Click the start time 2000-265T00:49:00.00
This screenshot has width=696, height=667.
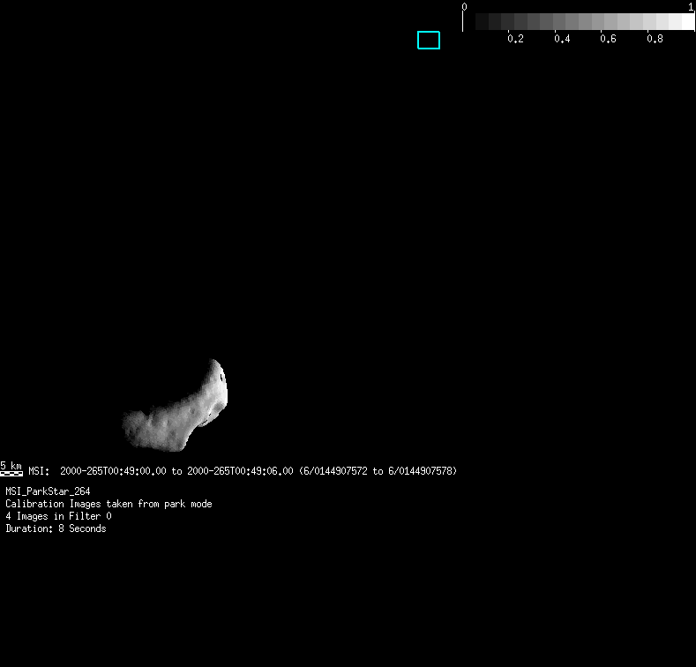pos(113,471)
